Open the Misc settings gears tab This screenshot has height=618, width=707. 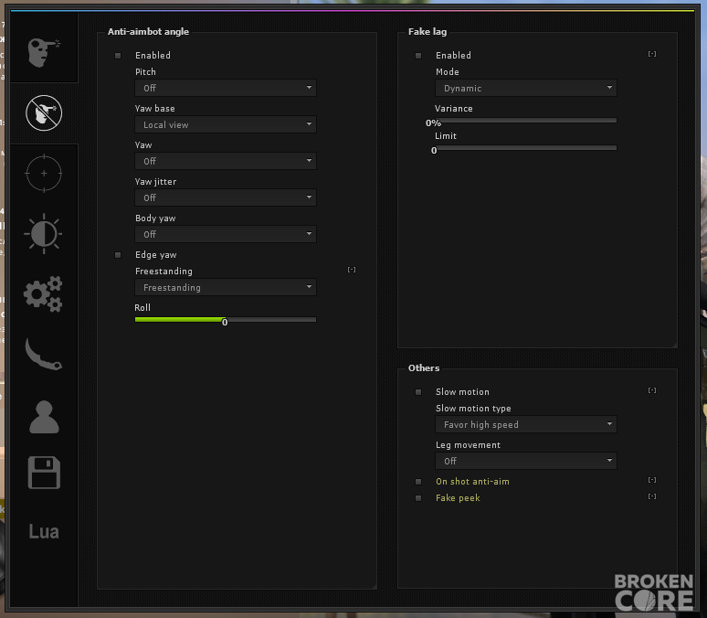pos(43,293)
